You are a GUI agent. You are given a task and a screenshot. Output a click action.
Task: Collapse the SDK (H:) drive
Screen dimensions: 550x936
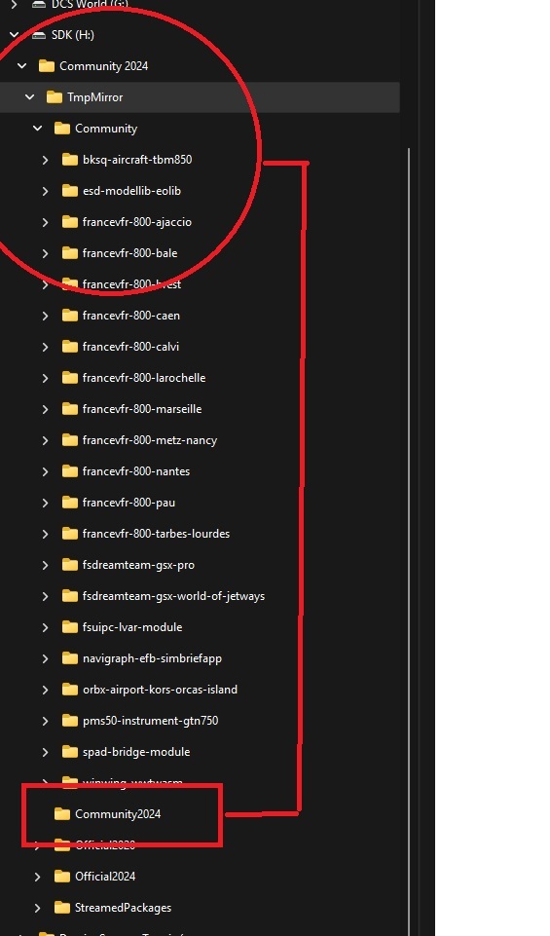pyautogui.click(x=15, y=35)
